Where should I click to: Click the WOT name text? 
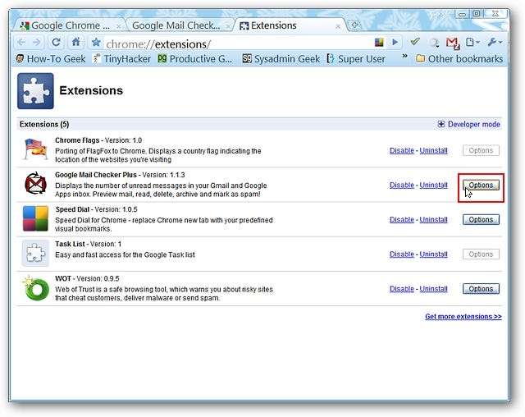tap(63, 278)
